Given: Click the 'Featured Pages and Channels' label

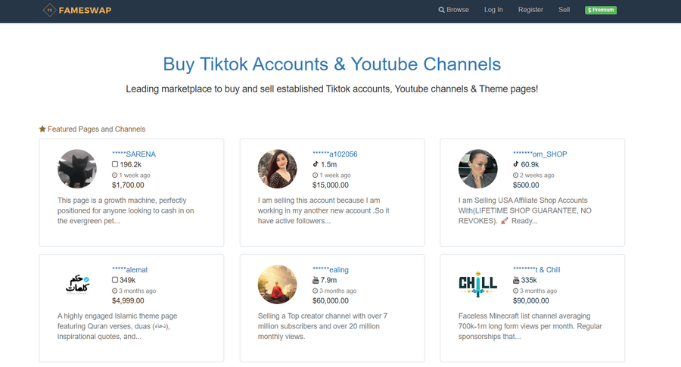Looking at the screenshot, I should [x=96, y=129].
